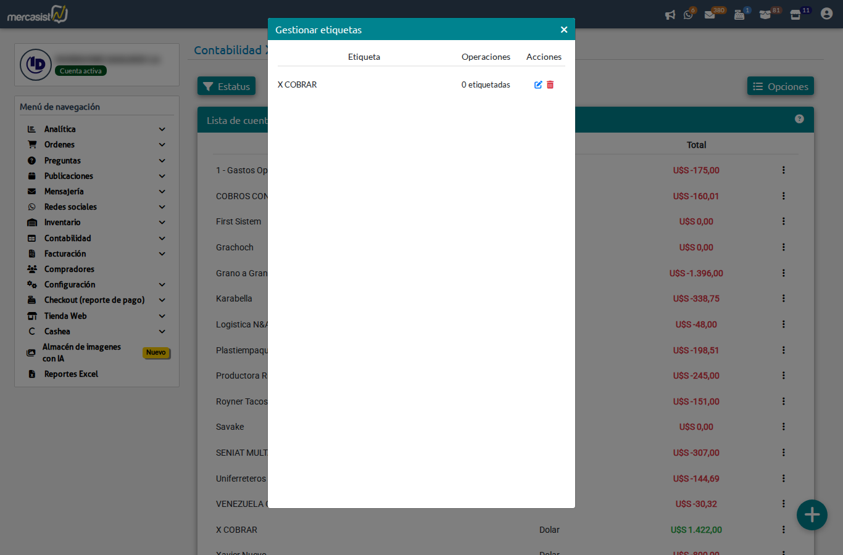
Task: Open the envelope messages with 380 badge
Action: [710, 15]
